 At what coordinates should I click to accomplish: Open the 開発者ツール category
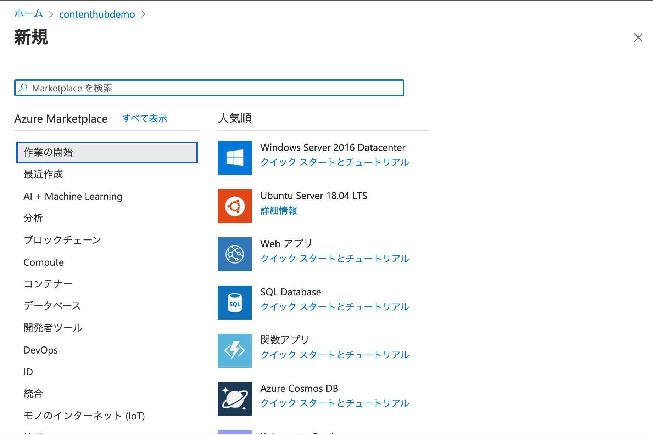click(53, 328)
